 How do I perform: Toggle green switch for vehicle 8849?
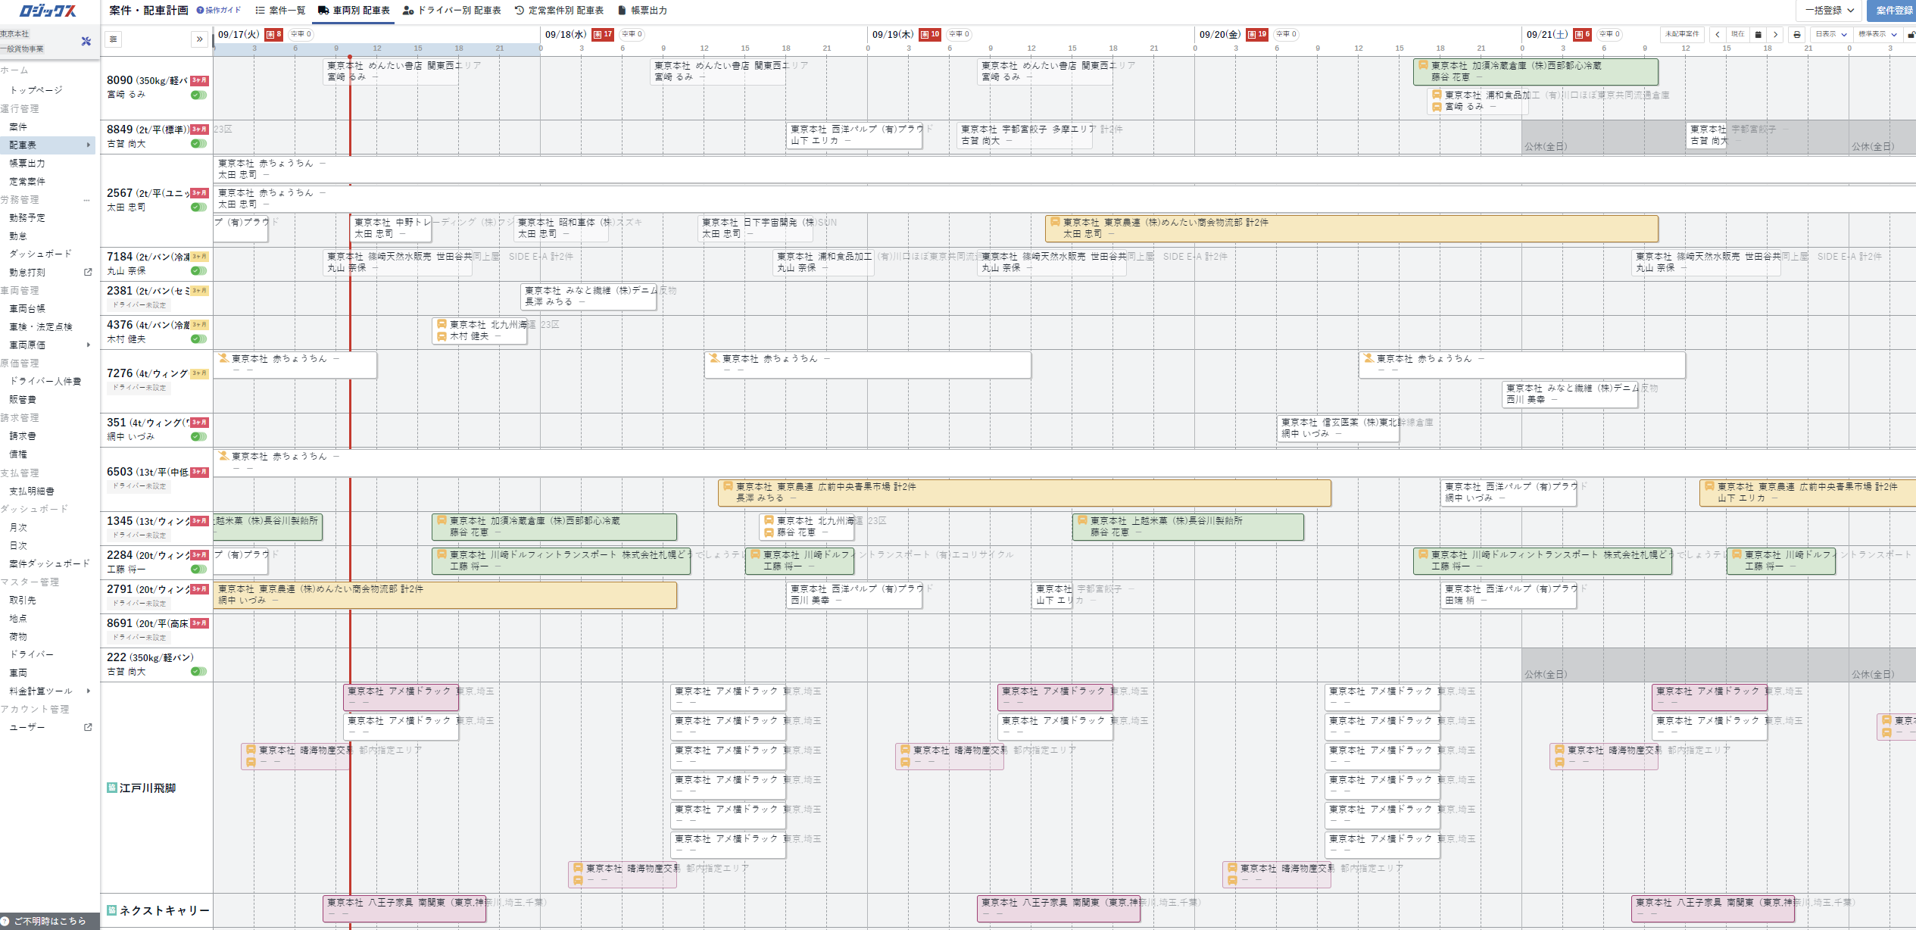pyautogui.click(x=198, y=143)
